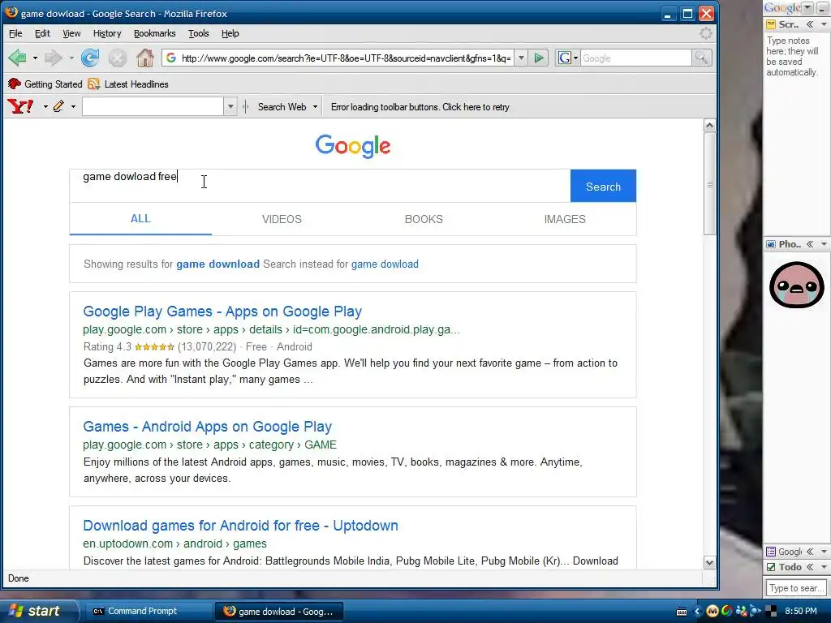This screenshot has height=623, width=831.
Task: Switch to the BOOKS results tab
Action: click(x=424, y=219)
